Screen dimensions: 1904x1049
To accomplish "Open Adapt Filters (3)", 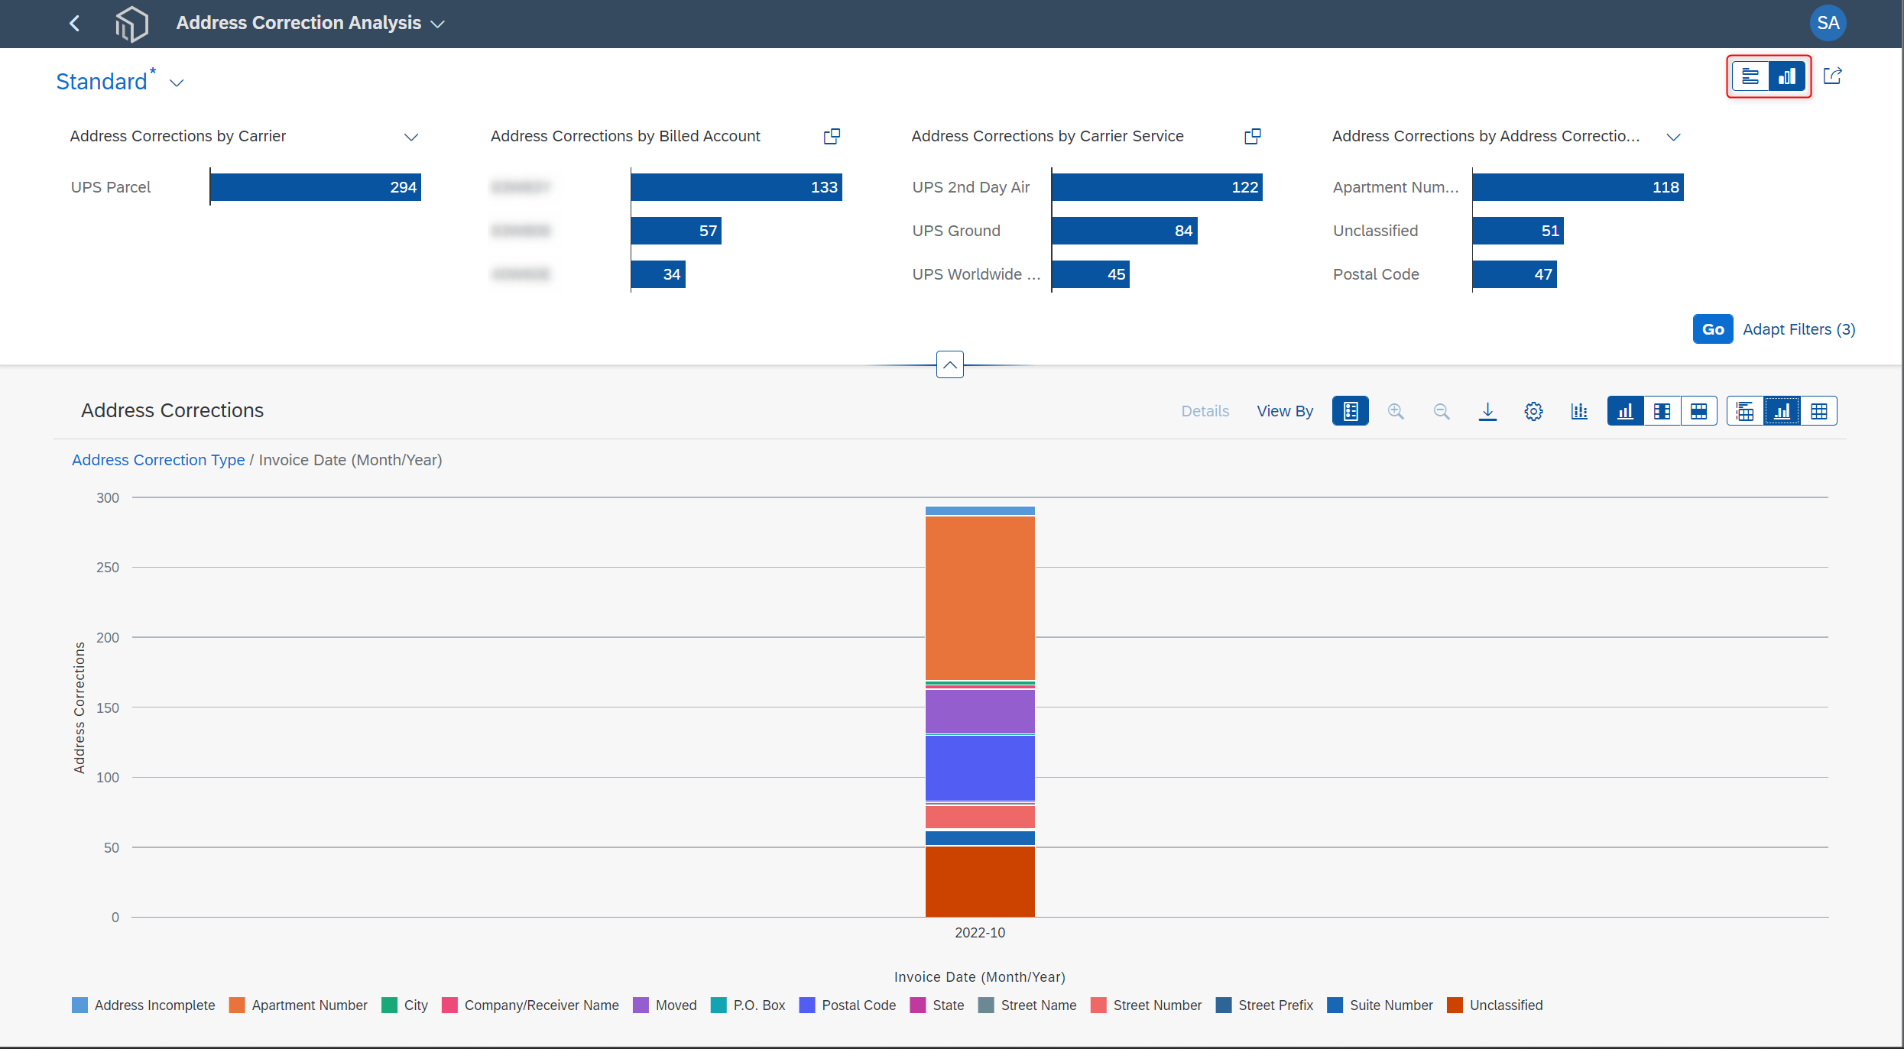I will tap(1799, 329).
